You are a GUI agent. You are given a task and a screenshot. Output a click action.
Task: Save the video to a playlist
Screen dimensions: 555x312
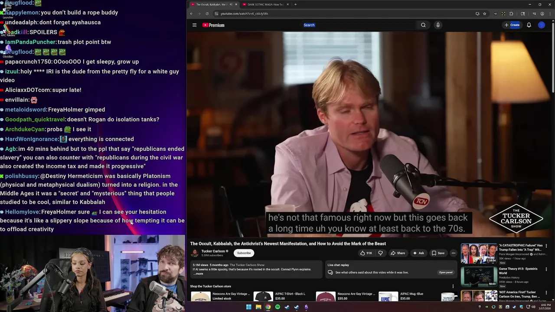[x=438, y=253]
